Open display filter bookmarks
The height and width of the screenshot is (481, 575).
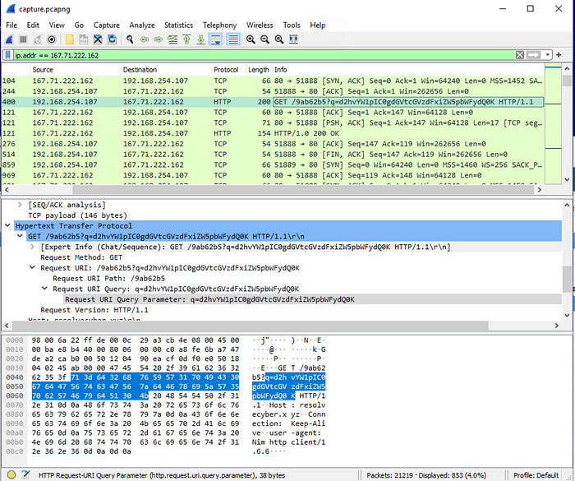pyautogui.click(x=7, y=55)
